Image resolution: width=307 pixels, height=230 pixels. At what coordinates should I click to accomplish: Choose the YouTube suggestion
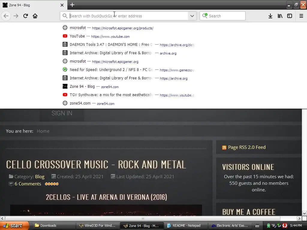pos(128,36)
